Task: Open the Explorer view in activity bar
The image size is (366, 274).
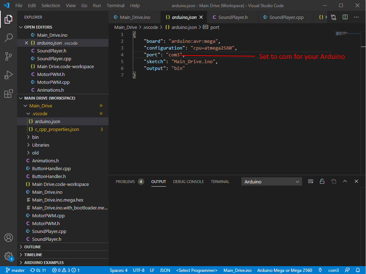Action: tap(9, 19)
